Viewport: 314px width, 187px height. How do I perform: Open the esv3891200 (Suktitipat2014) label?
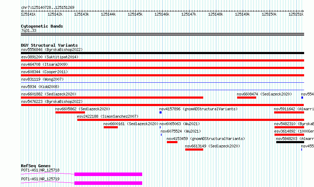[50, 57]
